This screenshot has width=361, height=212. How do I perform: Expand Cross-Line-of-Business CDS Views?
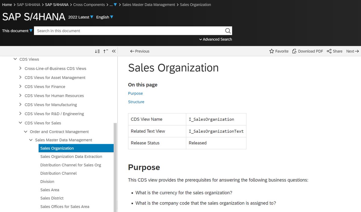[x=20, y=68]
